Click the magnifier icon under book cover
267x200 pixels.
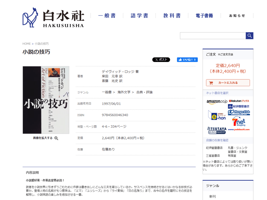point(56,138)
